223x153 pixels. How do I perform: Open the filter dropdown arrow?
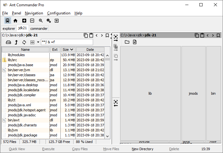pyautogui.click(x=38, y=42)
